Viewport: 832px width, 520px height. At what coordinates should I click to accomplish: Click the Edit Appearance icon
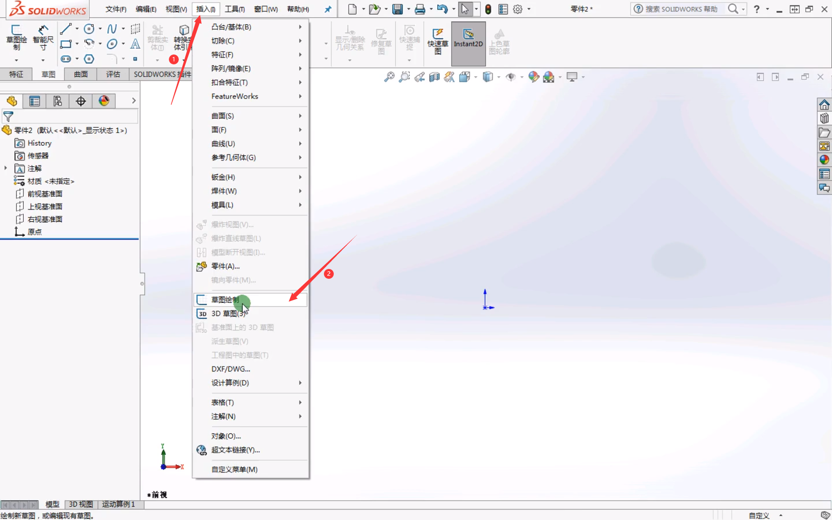pos(533,77)
